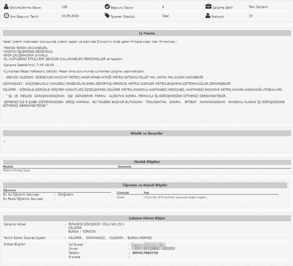293x266 pixels.
Task: Click the Tam Zamanlı work type value
Action: (x=258, y=7)
